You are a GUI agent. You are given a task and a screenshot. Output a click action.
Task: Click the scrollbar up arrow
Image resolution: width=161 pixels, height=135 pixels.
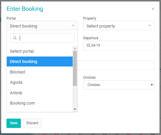click(x=75, y=49)
